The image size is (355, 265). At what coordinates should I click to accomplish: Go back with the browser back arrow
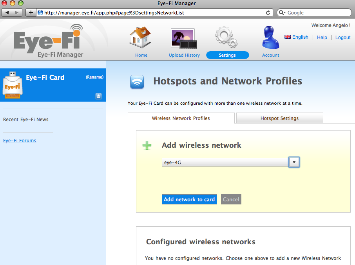[x=7, y=13]
